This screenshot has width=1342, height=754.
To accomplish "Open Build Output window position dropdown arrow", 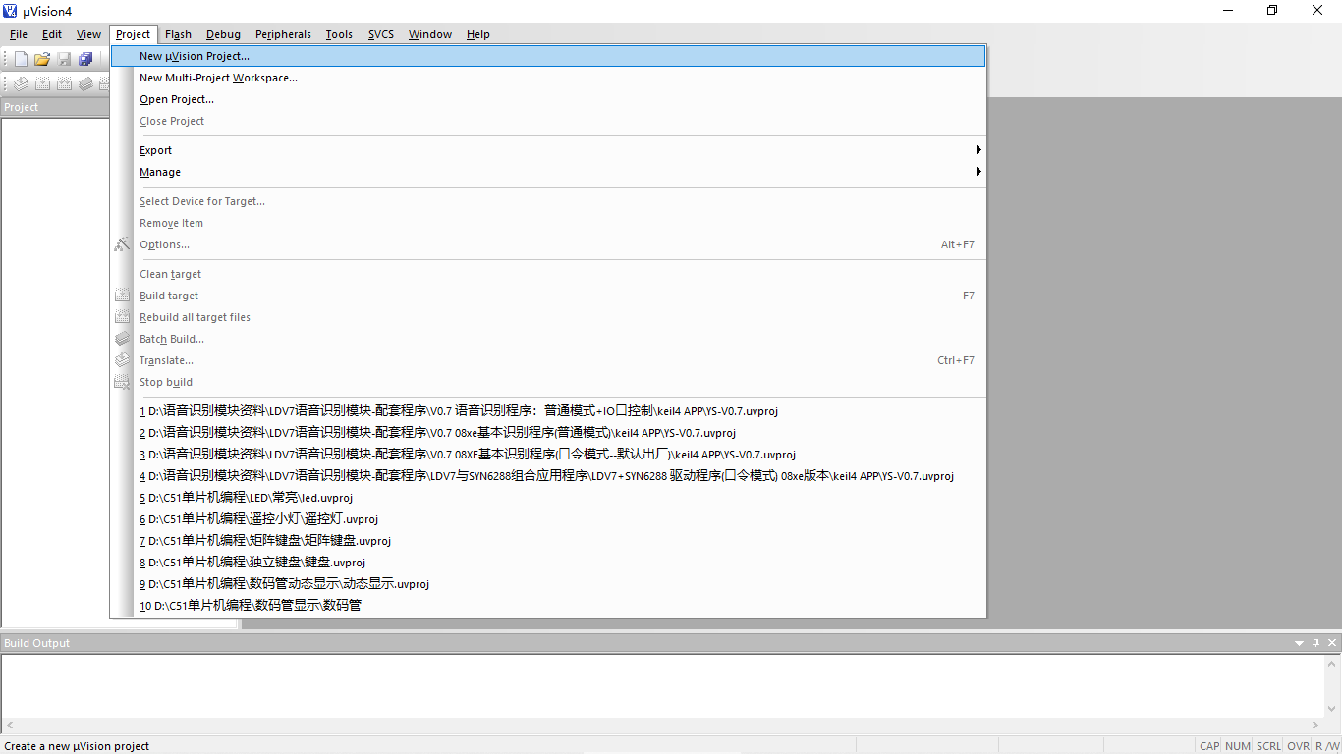I will (1300, 643).
